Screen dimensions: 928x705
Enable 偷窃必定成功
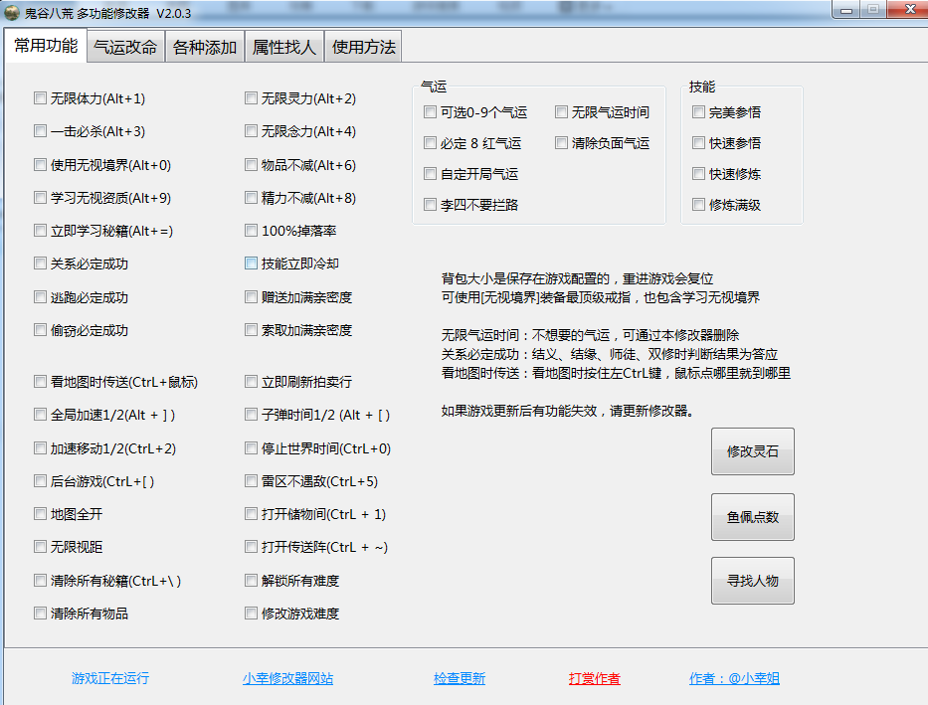(x=40, y=330)
